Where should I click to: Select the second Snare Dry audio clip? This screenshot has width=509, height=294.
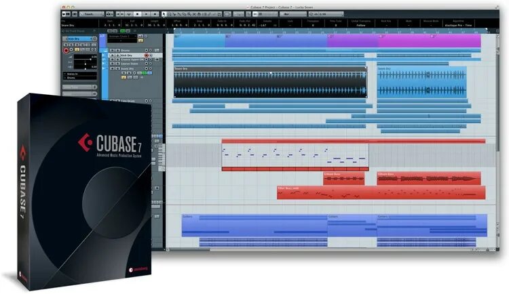tap(421, 83)
